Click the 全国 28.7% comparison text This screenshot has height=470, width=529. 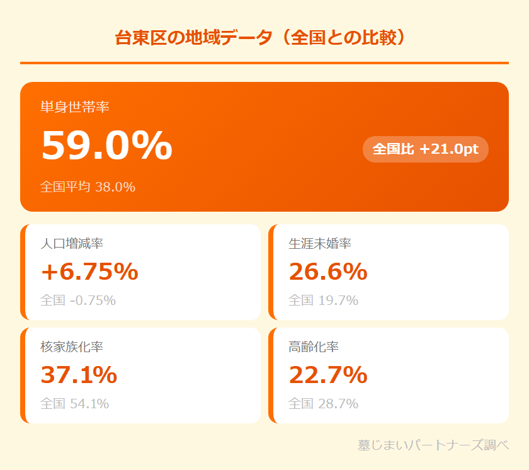(323, 403)
